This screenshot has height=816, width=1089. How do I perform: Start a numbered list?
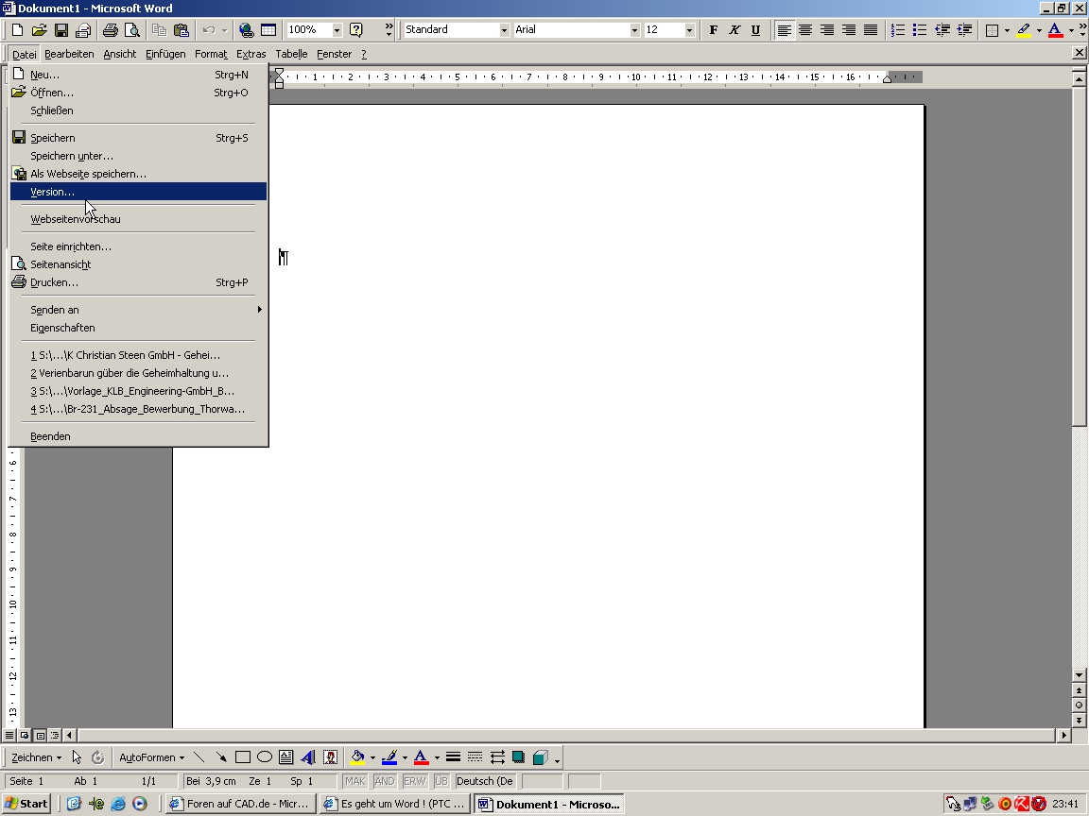(898, 30)
